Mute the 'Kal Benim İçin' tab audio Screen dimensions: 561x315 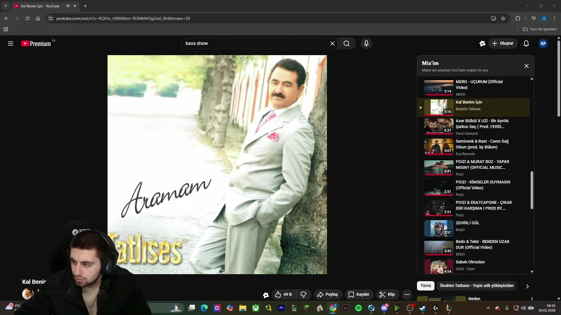[x=68, y=6]
